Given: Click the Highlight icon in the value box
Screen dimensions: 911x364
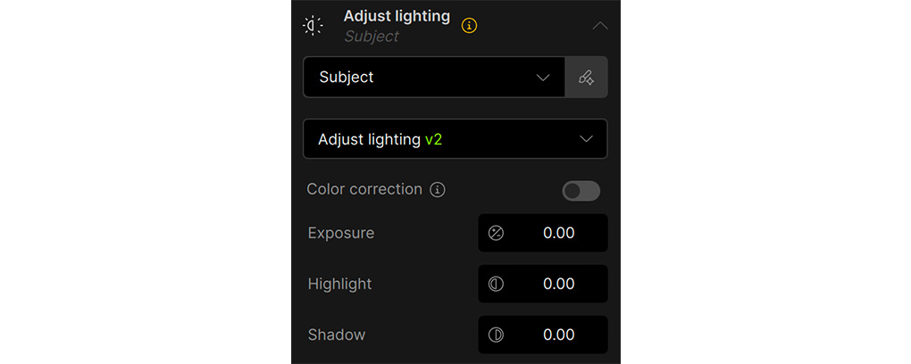Looking at the screenshot, I should [497, 285].
